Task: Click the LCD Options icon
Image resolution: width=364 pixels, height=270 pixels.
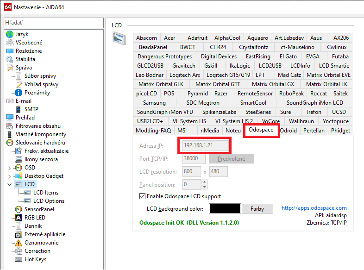Action: tap(27, 201)
